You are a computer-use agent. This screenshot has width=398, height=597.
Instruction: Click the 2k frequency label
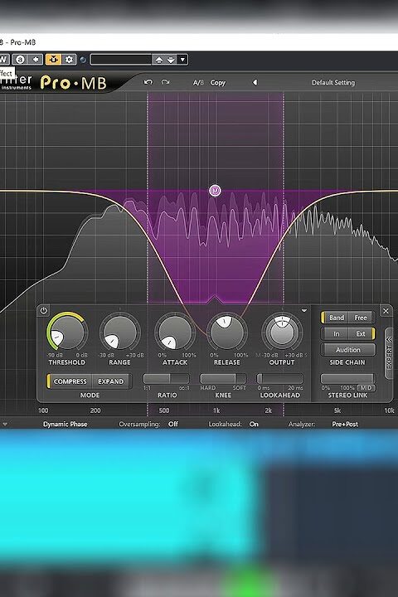[268, 410]
